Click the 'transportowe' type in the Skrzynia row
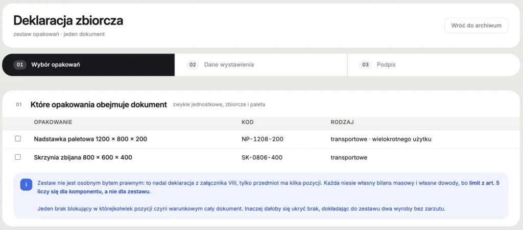Screen dimensions: 523x230 349,158
